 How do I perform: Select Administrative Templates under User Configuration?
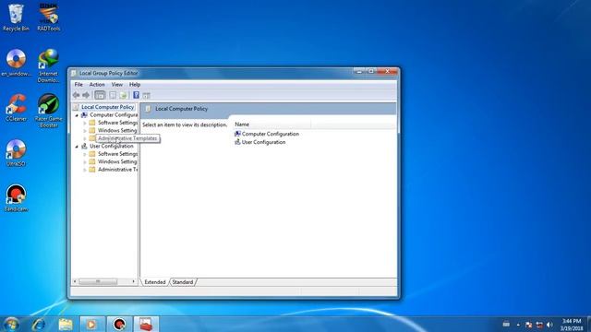coord(117,170)
